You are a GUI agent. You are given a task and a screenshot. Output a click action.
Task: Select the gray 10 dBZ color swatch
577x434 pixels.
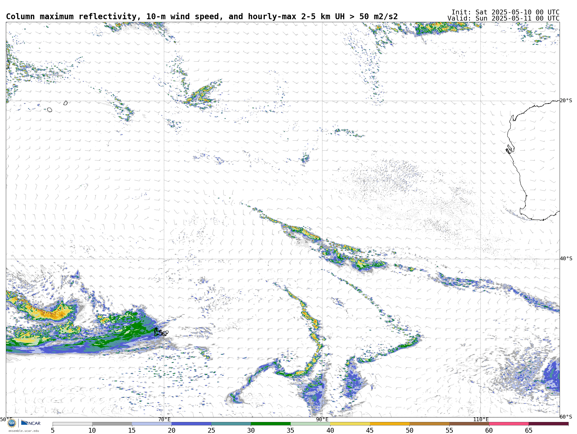pos(112,424)
